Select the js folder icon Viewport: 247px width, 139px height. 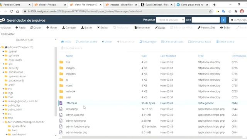61,80
